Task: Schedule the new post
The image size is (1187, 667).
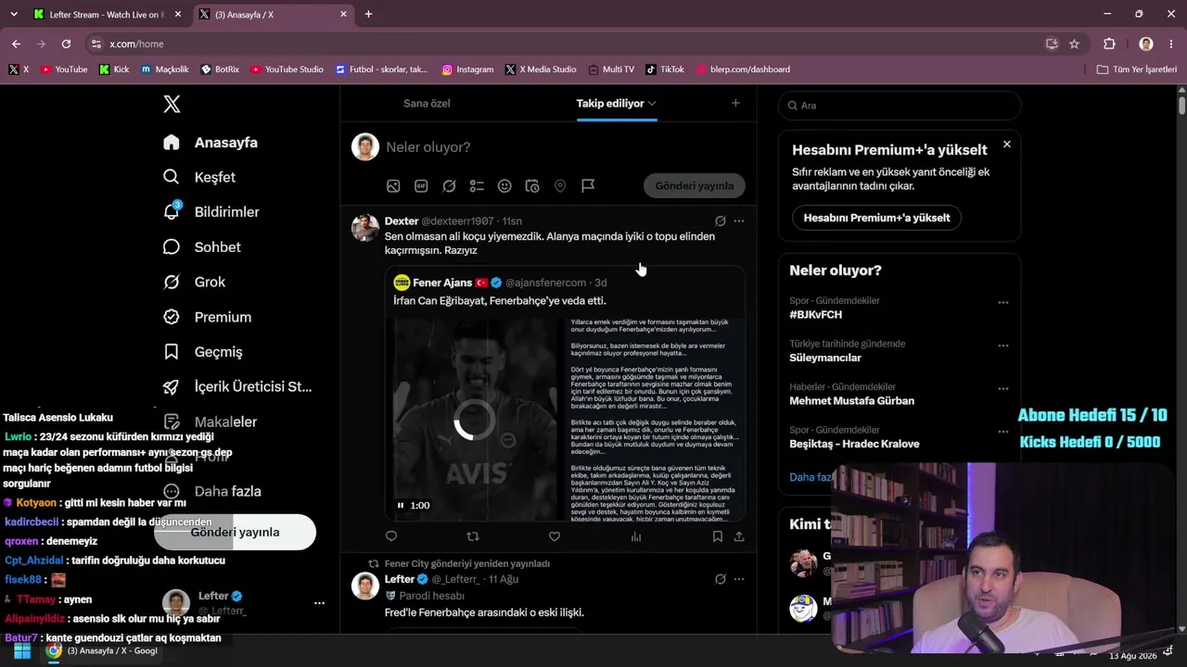Action: tap(532, 186)
